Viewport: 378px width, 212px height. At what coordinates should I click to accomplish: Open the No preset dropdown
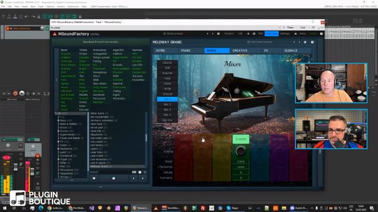click(165, 28)
